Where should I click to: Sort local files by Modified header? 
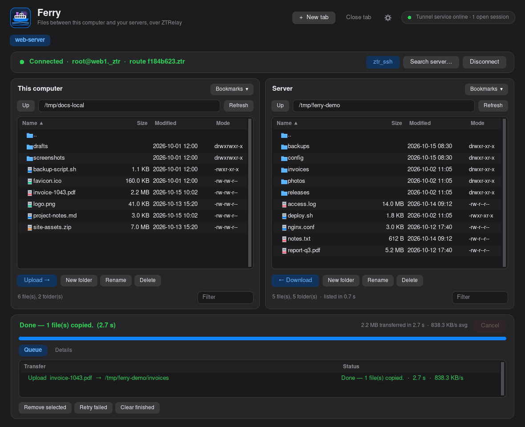coord(166,123)
